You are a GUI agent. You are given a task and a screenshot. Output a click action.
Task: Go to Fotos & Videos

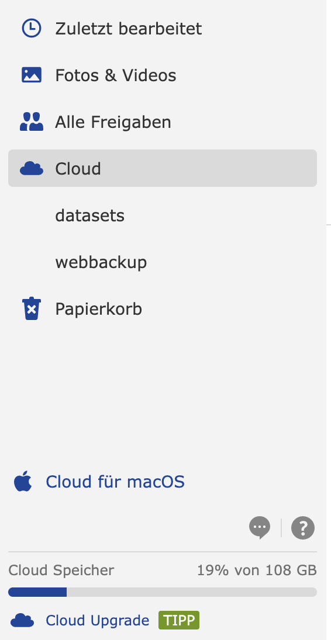(116, 75)
